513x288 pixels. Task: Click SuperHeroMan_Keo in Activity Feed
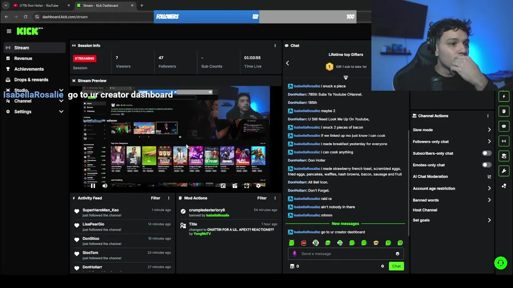point(101,210)
